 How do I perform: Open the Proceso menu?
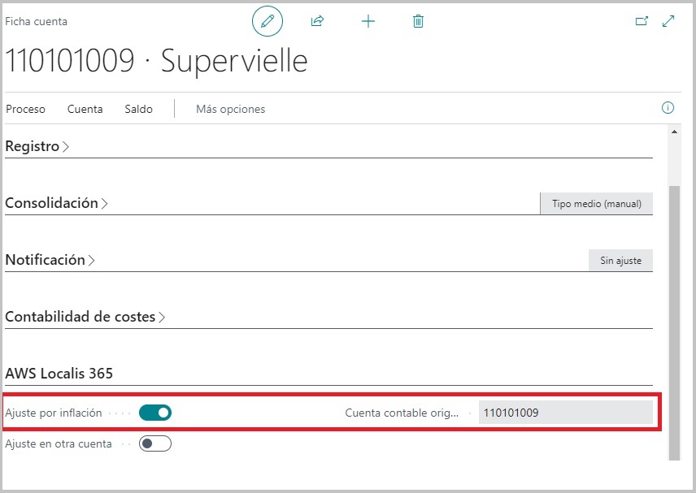click(x=25, y=109)
